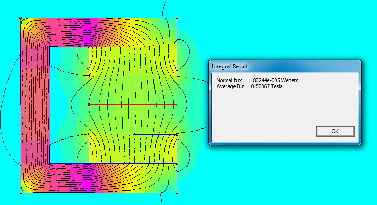Click the core's top-right outer corner node

coord(177,18)
